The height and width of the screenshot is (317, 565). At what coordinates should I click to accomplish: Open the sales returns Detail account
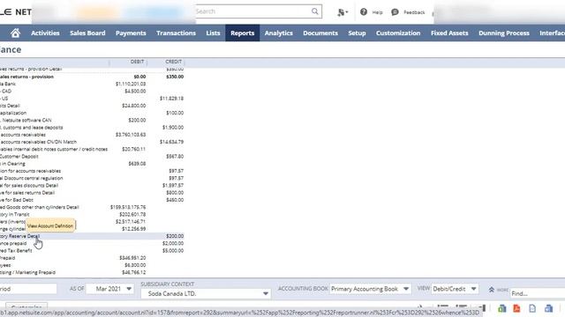click(x=27, y=193)
